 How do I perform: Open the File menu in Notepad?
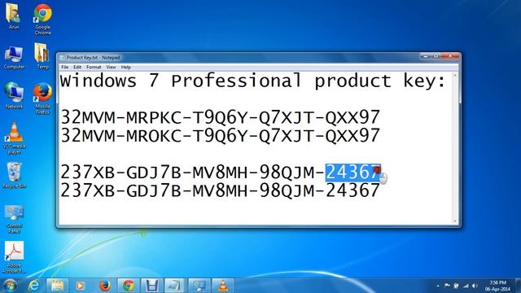tap(65, 67)
